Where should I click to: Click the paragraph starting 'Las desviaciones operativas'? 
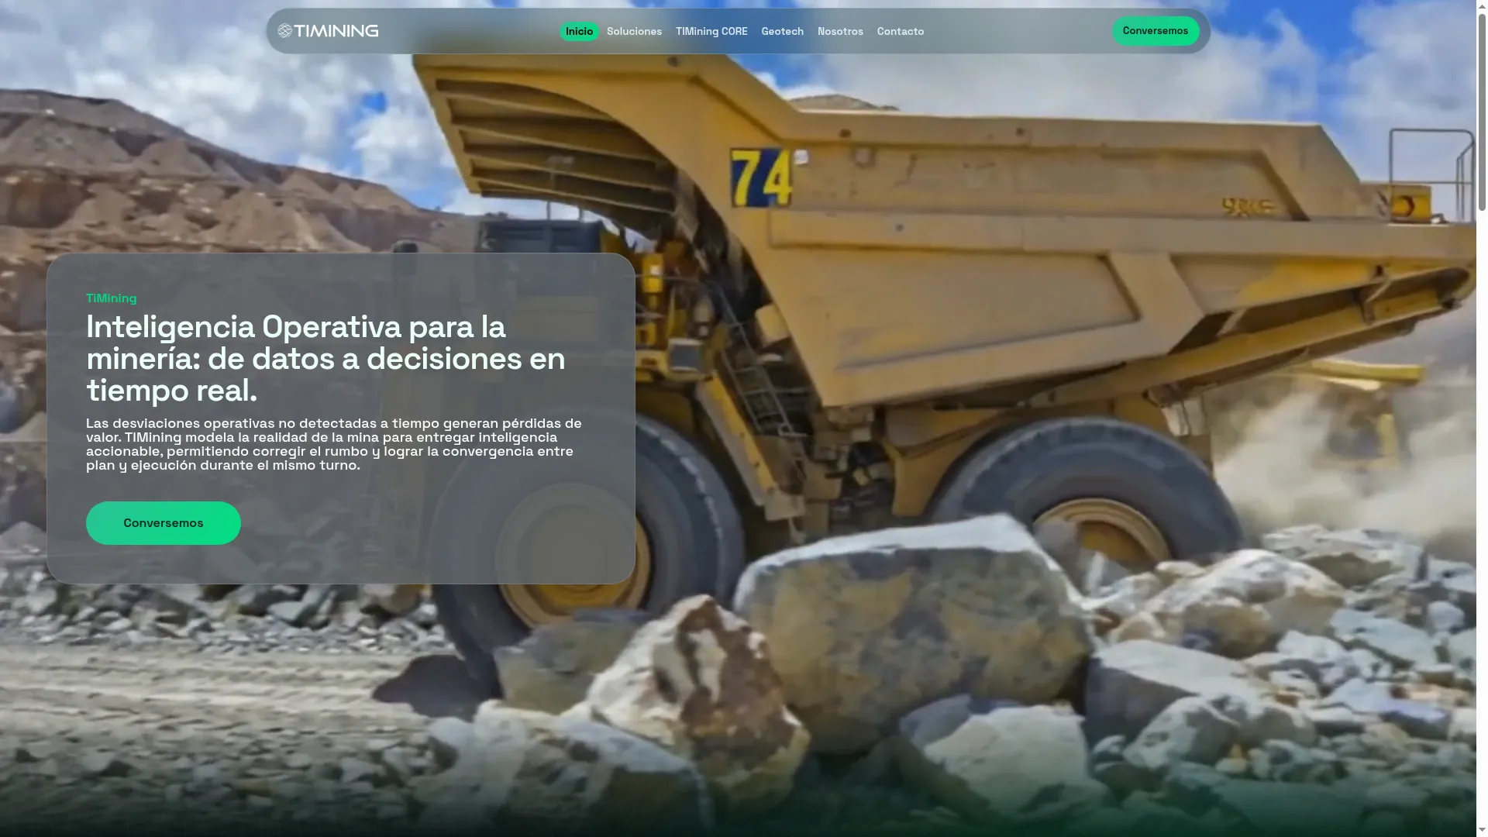pos(334,444)
